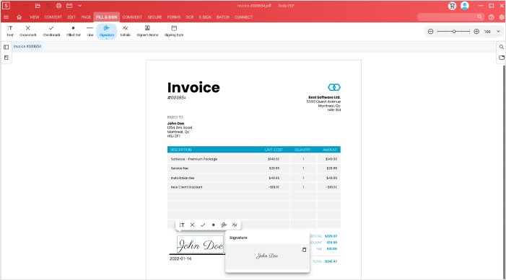Click the Soda PDF logo icon
The width and height of the screenshot is (506, 280).
6,6
